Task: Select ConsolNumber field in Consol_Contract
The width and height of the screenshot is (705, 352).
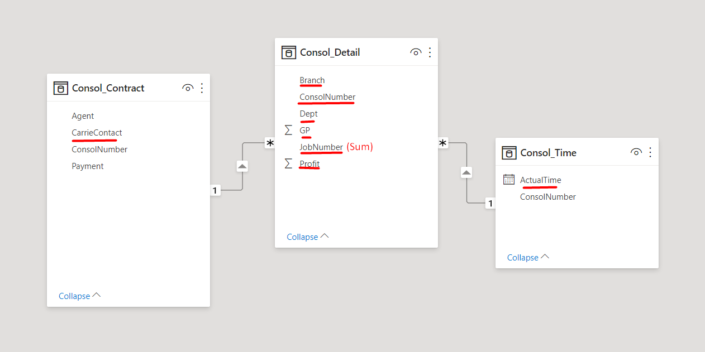Action: (99, 150)
